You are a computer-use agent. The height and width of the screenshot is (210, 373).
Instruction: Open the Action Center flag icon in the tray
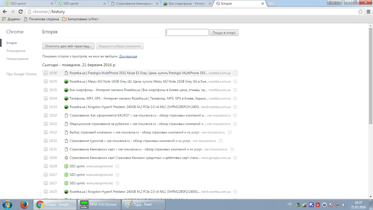331,205
